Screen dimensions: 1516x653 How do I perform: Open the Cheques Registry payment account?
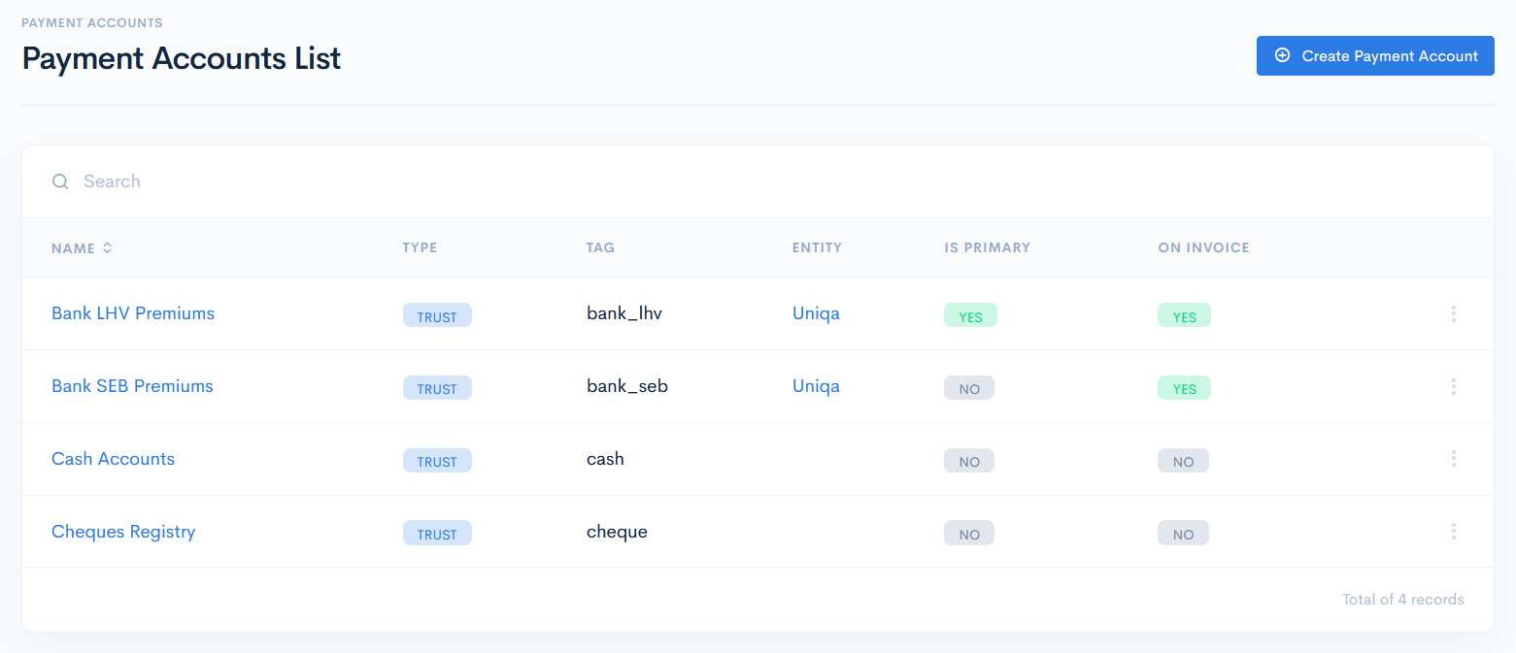123,531
